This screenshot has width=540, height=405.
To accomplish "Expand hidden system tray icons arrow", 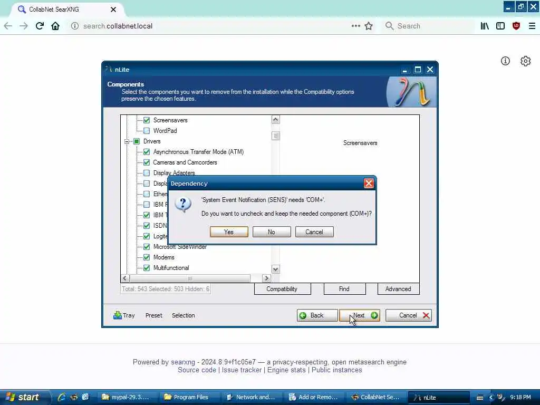I will pos(491,398).
